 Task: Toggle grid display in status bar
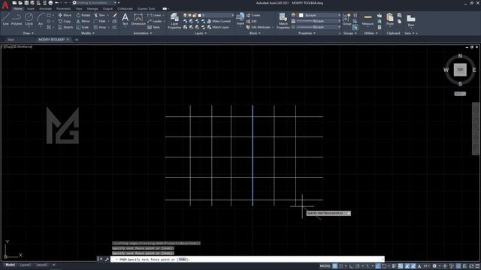335,266
